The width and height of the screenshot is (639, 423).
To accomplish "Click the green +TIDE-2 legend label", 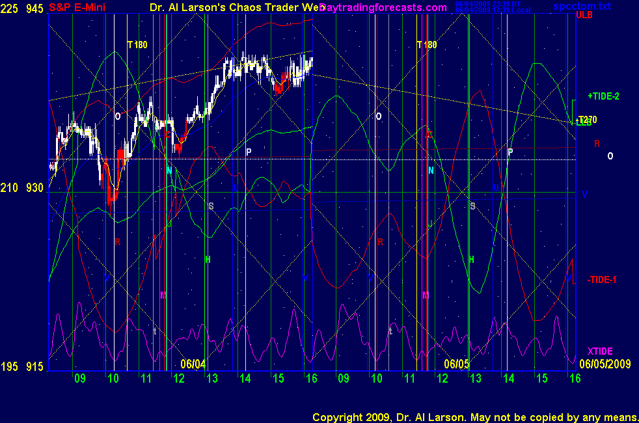I will click(x=603, y=96).
